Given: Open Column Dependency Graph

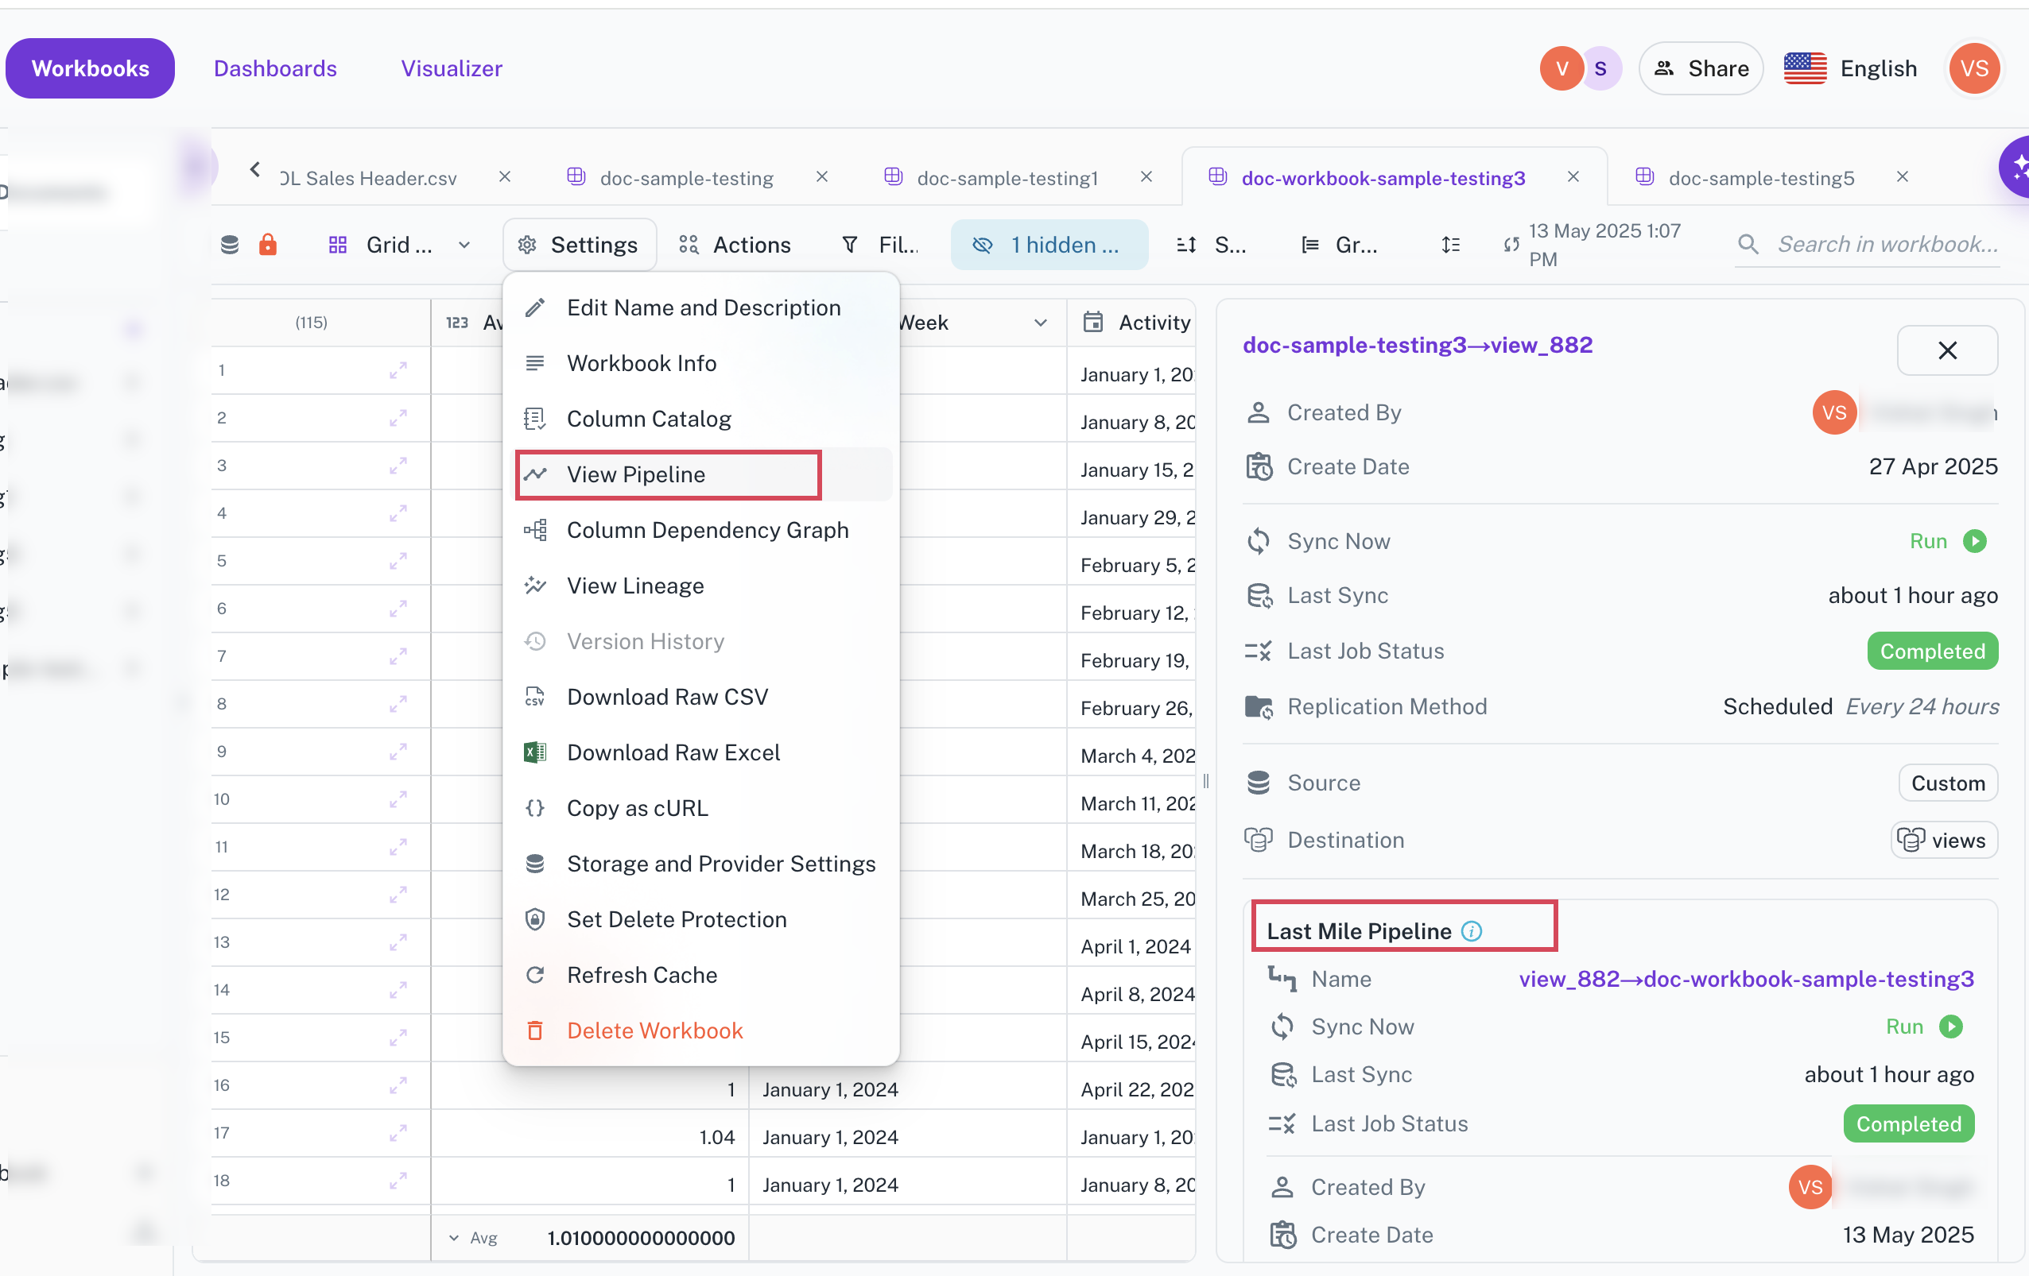Looking at the screenshot, I should coord(701,530).
